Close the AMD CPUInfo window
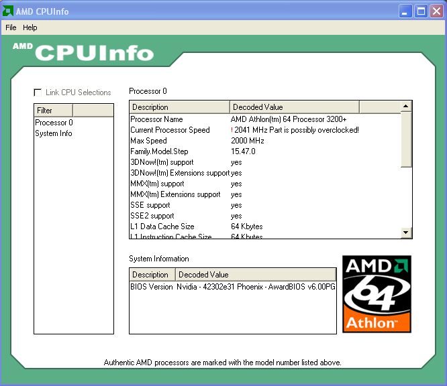Screen dimensions: 447x386 pos(436,11)
